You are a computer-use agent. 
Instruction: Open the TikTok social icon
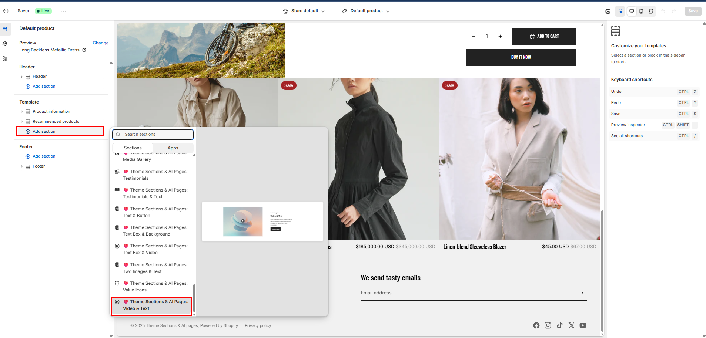pyautogui.click(x=560, y=325)
